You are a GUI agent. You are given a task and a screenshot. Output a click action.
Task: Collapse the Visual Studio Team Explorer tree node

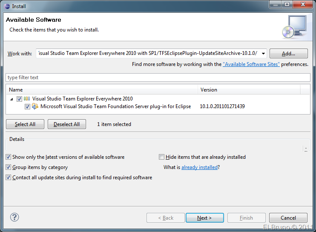(11, 99)
